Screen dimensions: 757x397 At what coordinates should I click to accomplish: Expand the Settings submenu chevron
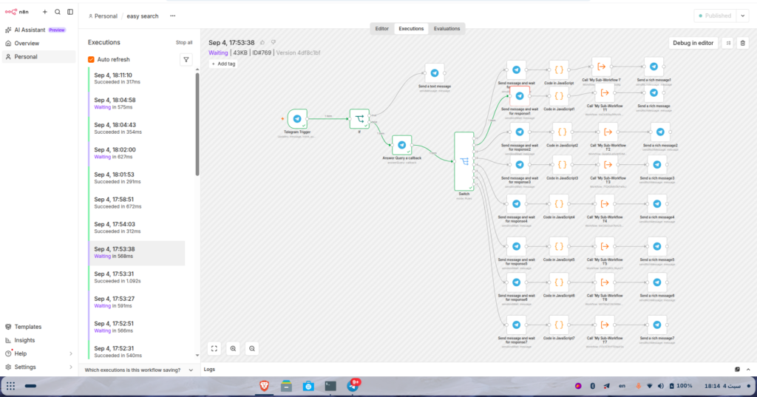click(70, 367)
